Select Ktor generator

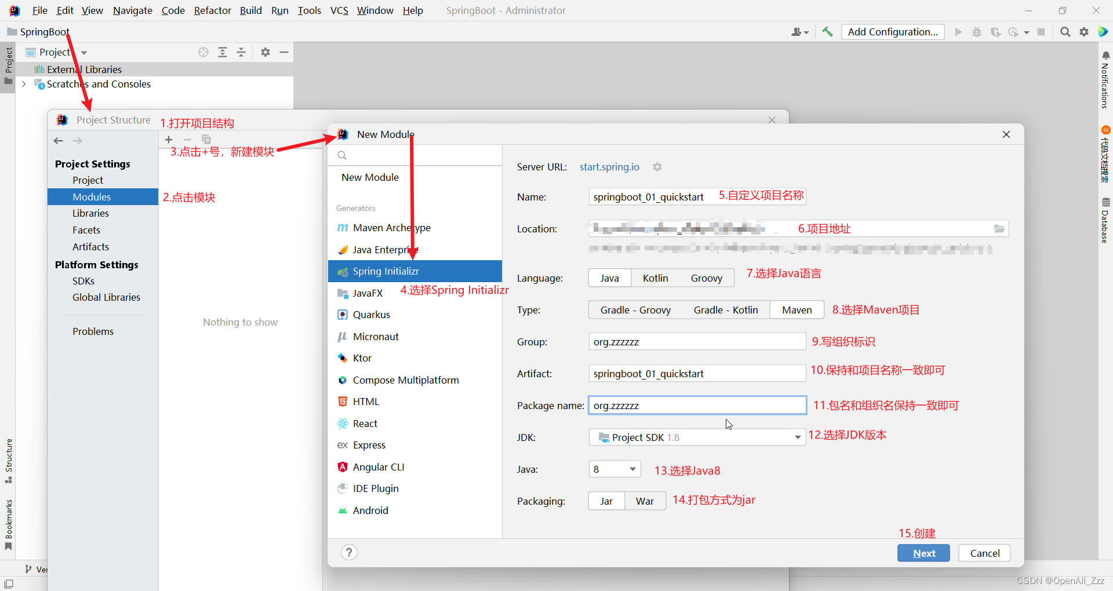[415, 358]
